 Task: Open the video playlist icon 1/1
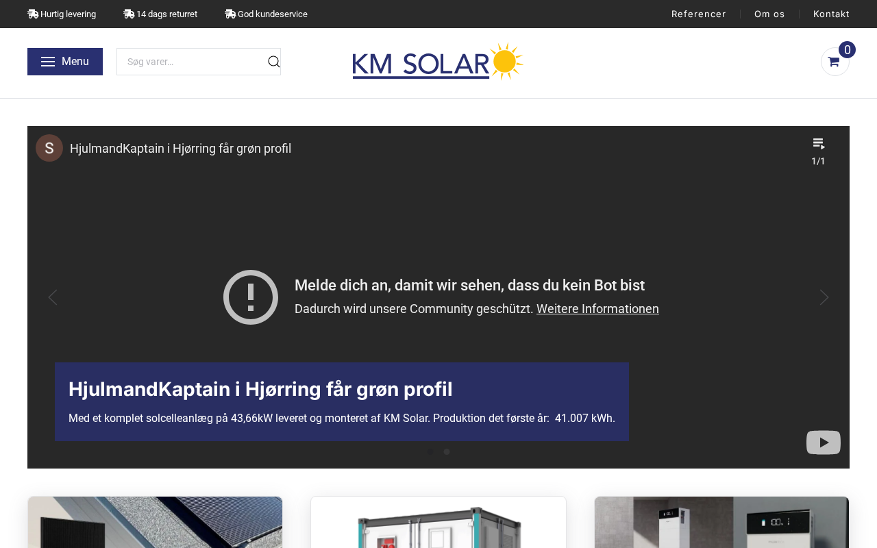[x=818, y=151]
